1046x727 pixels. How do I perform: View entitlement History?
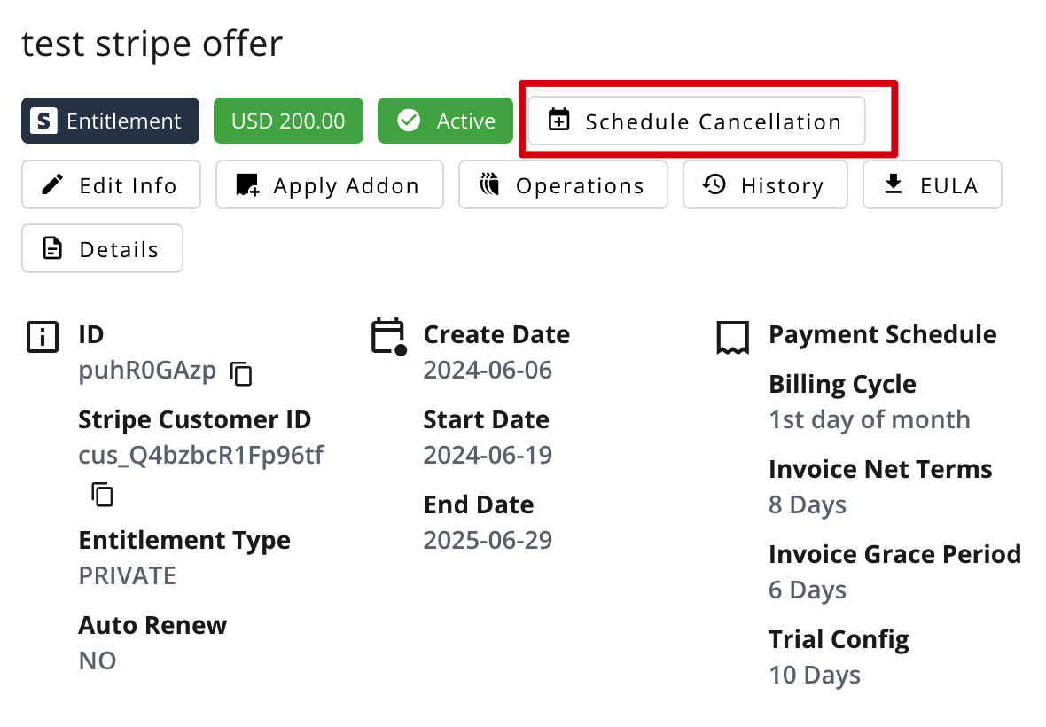[764, 184]
